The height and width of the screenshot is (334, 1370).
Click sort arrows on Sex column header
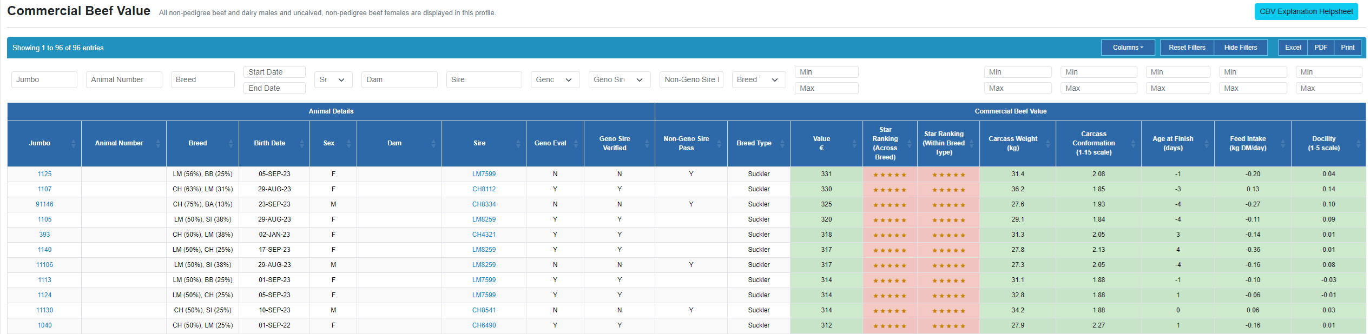[349, 143]
